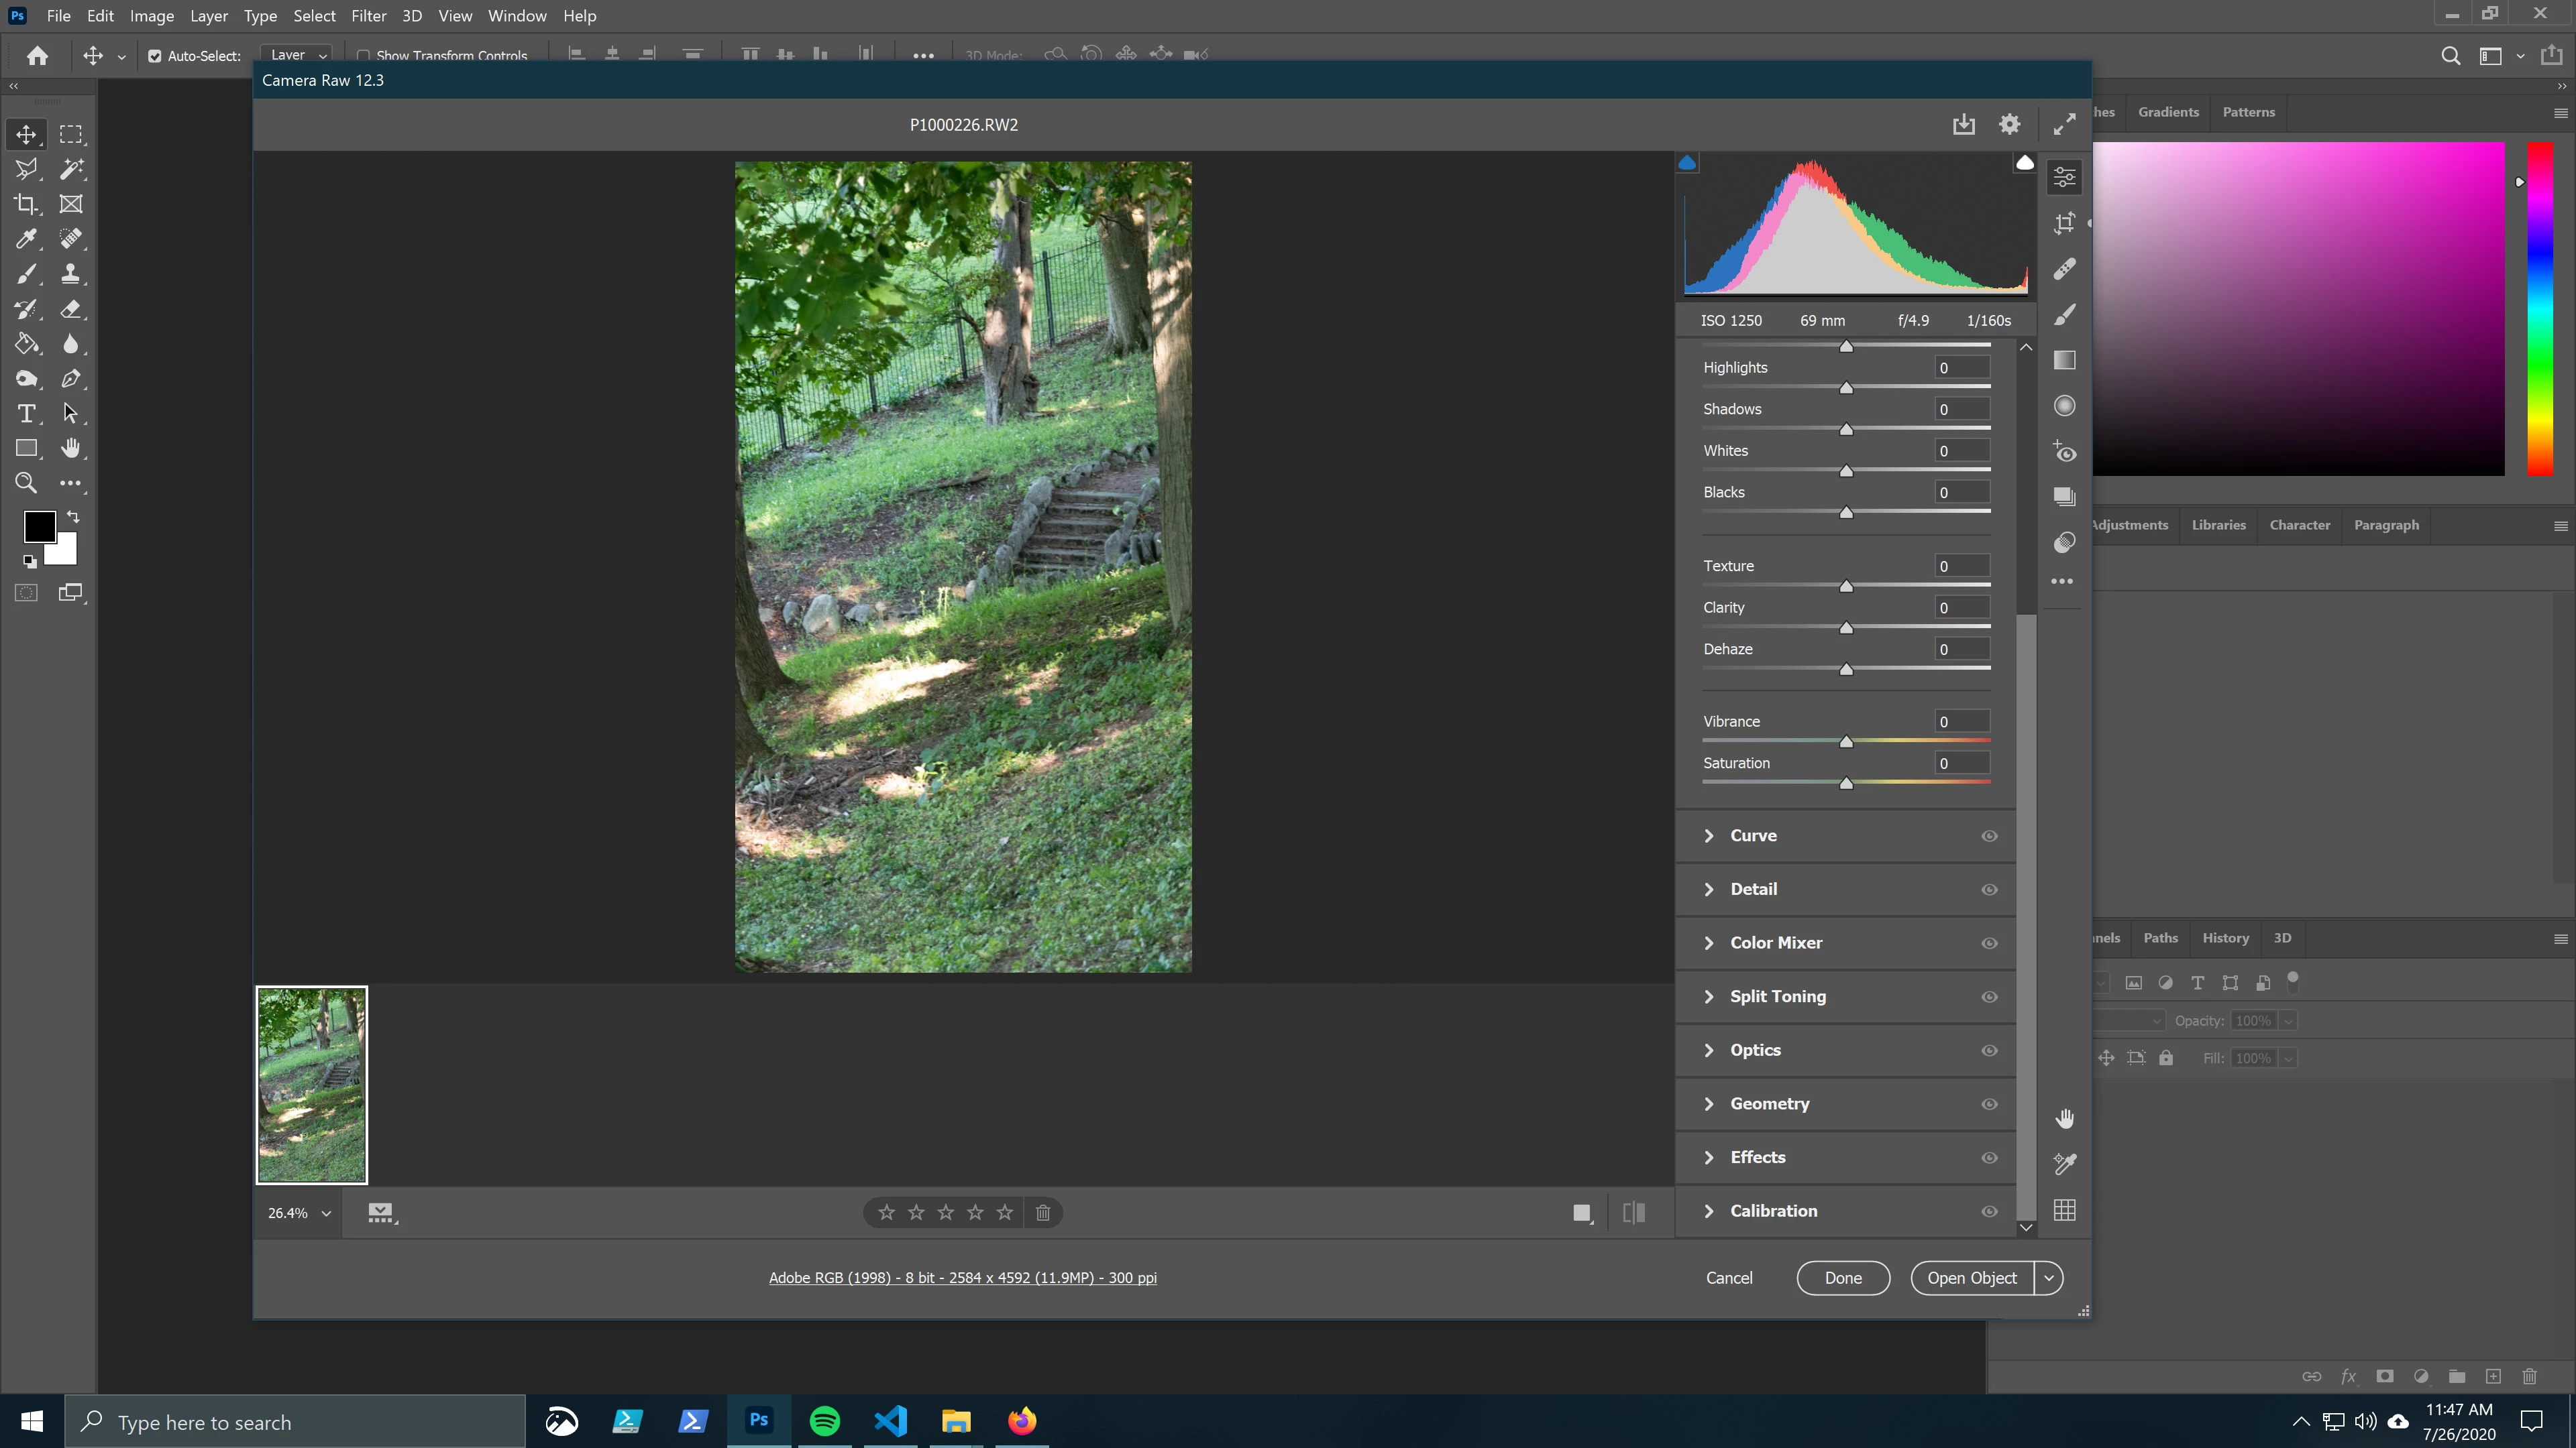Click the Vibrance slider handle
The width and height of the screenshot is (2576, 1448).
(x=1846, y=741)
